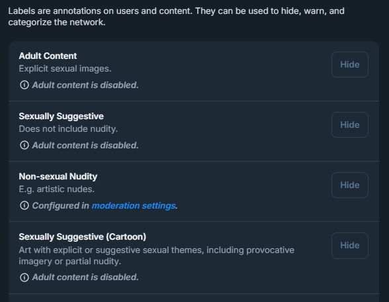Select Hide for Sexually Suggestive (Cartoon)
Image resolution: width=389 pixels, height=302 pixels.
(350, 245)
